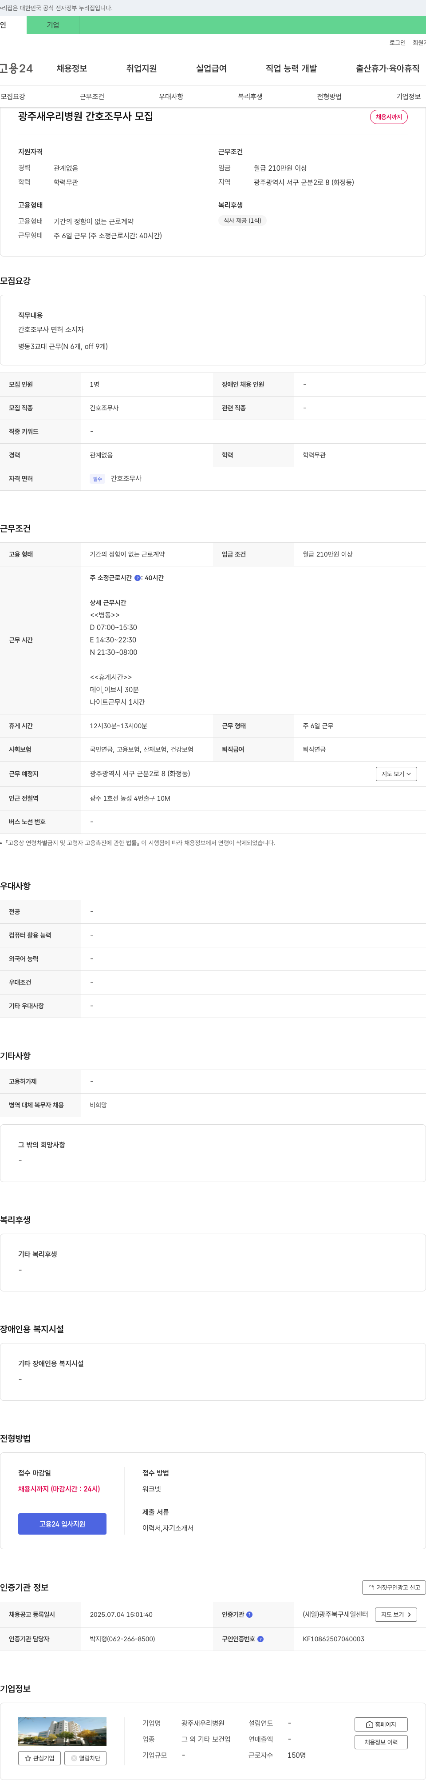Select the 그 외 기타 보건업 industry text
This screenshot has width=426, height=1780.
pyautogui.click(x=206, y=1739)
